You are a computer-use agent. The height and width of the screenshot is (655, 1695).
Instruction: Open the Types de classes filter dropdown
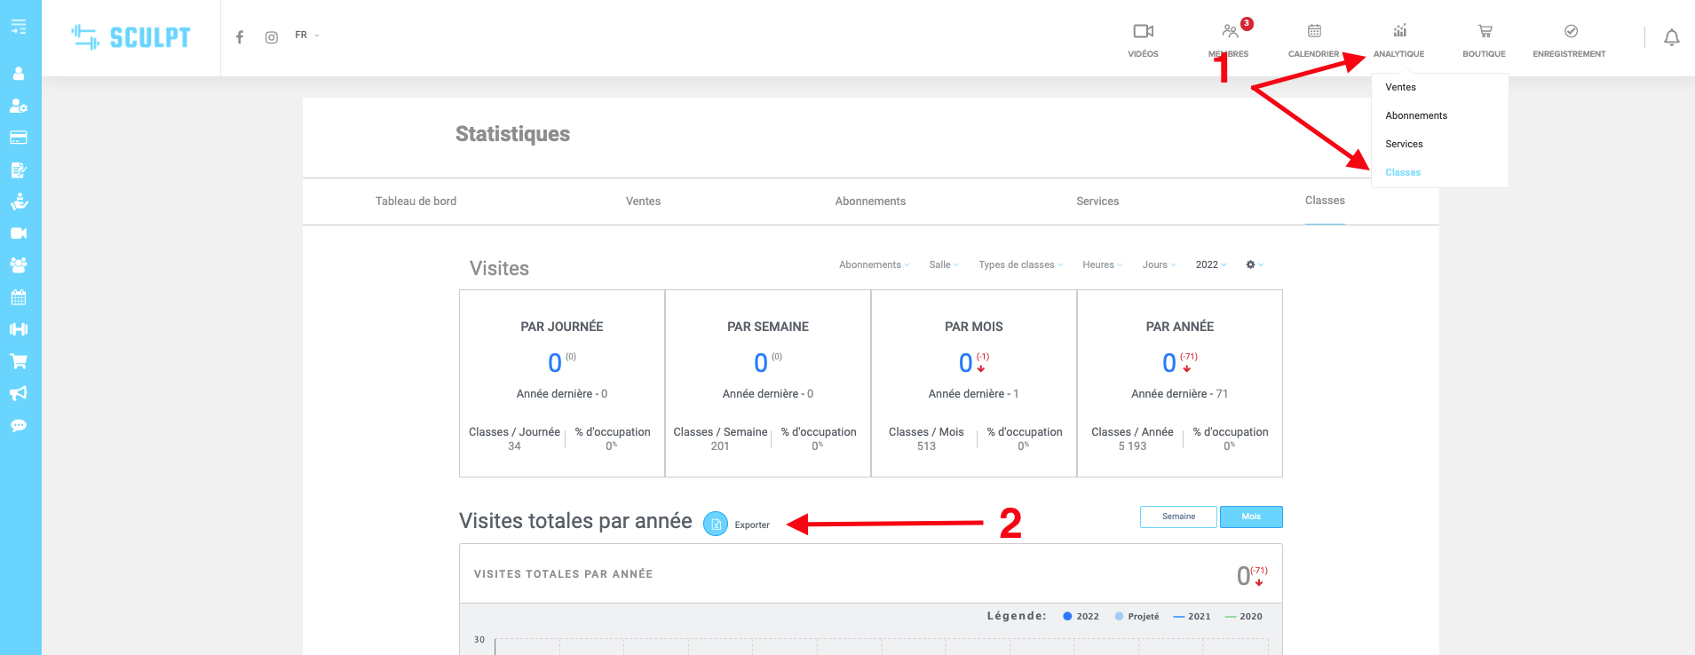click(x=1020, y=264)
